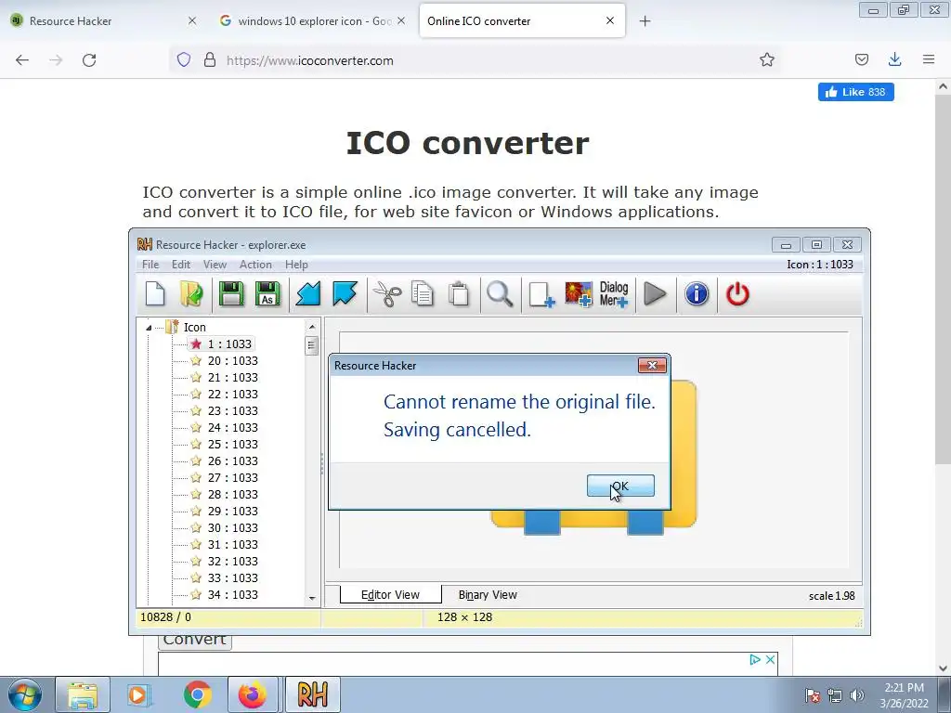This screenshot has width=951, height=713.
Task: Open the Windows Start menu
Action: (x=25, y=694)
